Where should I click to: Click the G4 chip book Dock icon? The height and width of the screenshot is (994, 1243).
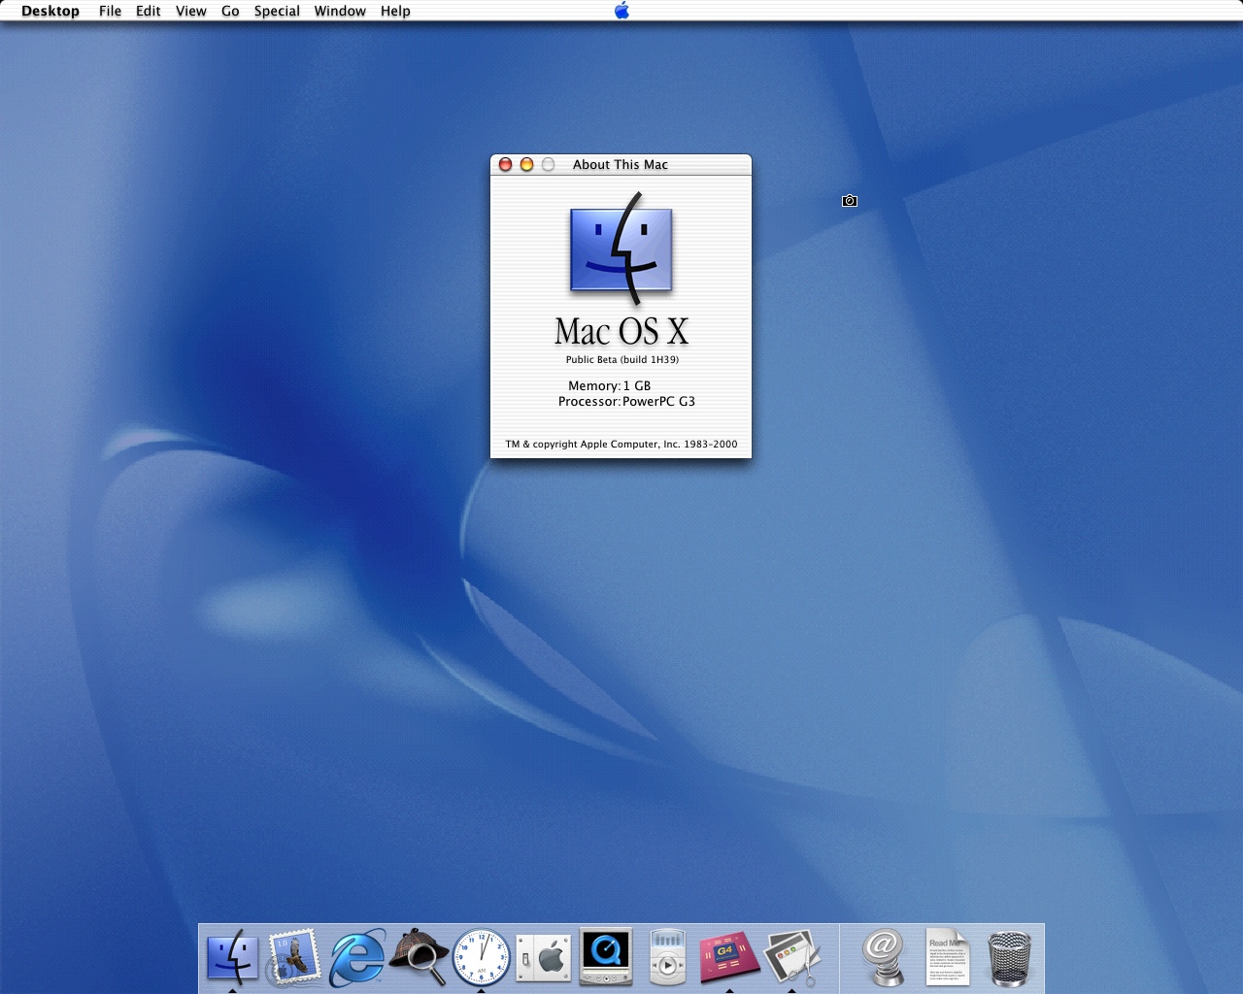(729, 957)
